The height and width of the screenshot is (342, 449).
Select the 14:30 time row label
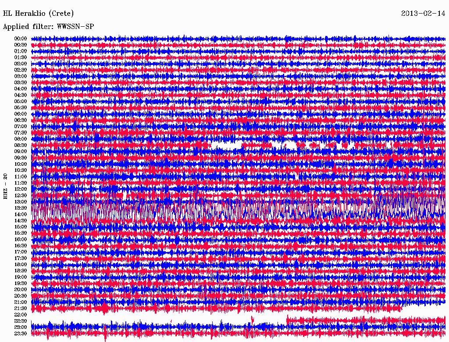[21, 221]
